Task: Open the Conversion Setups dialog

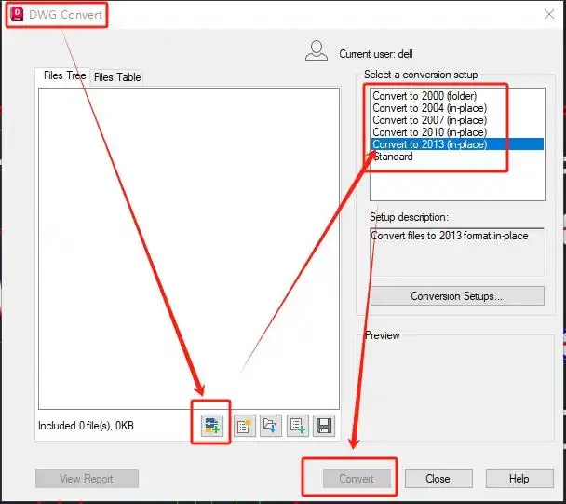Action: 456,296
